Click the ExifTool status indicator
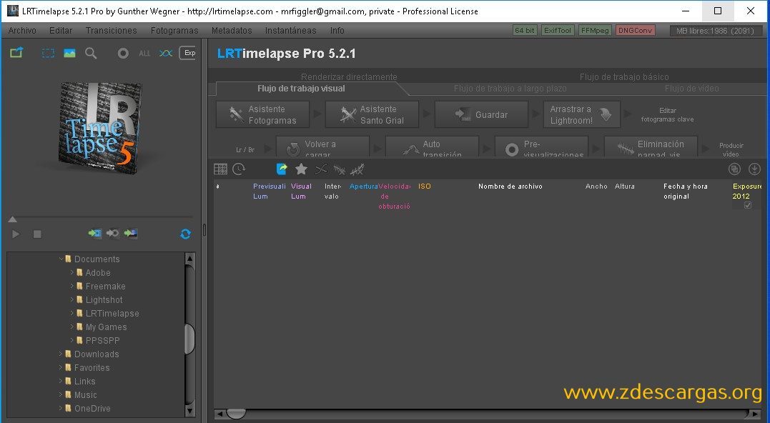 click(558, 31)
